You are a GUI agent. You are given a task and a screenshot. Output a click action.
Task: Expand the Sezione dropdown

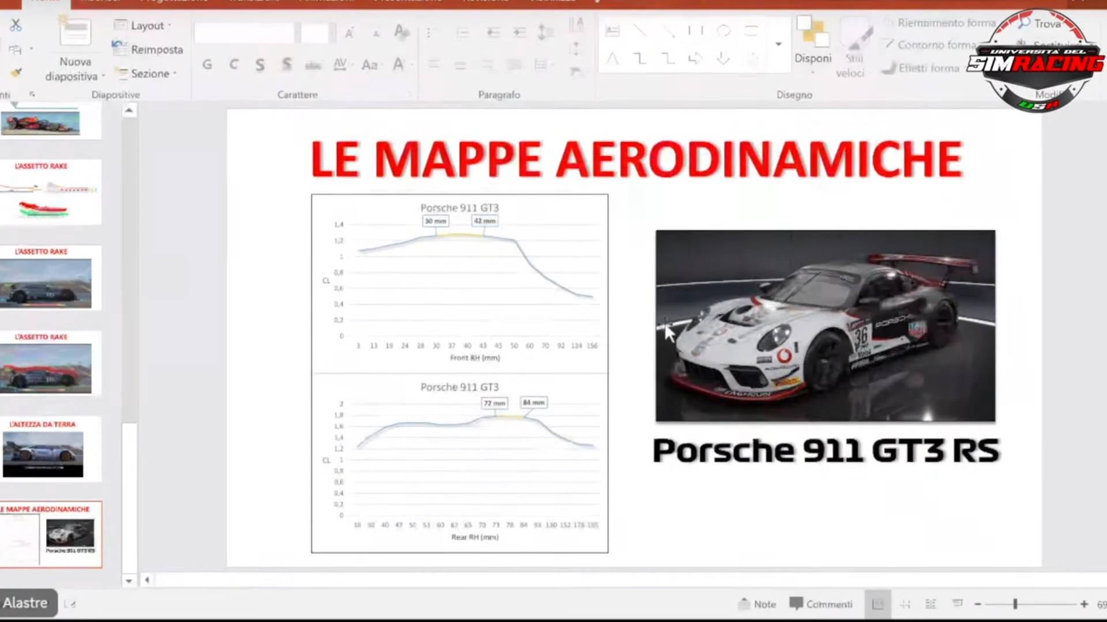148,74
